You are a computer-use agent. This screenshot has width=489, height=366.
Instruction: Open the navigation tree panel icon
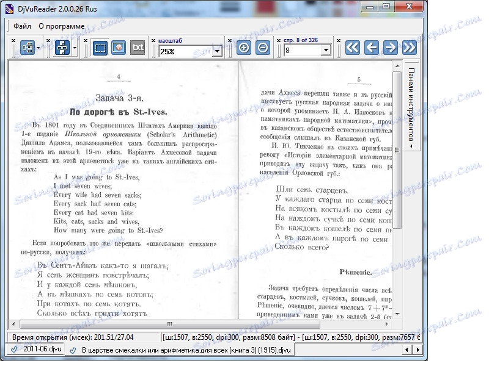(x=28, y=48)
